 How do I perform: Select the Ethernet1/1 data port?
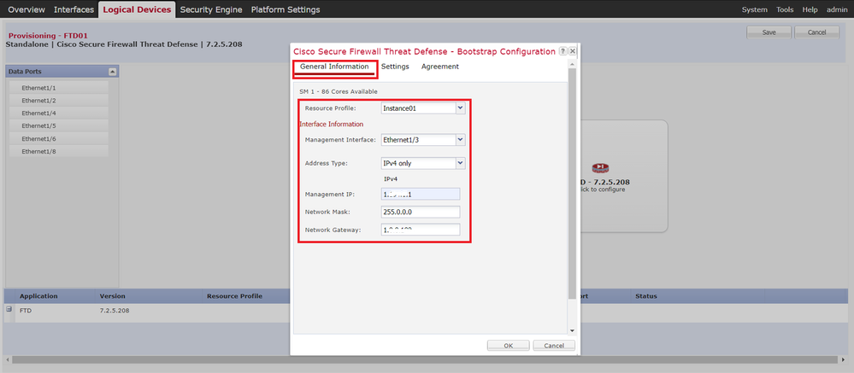click(59, 88)
